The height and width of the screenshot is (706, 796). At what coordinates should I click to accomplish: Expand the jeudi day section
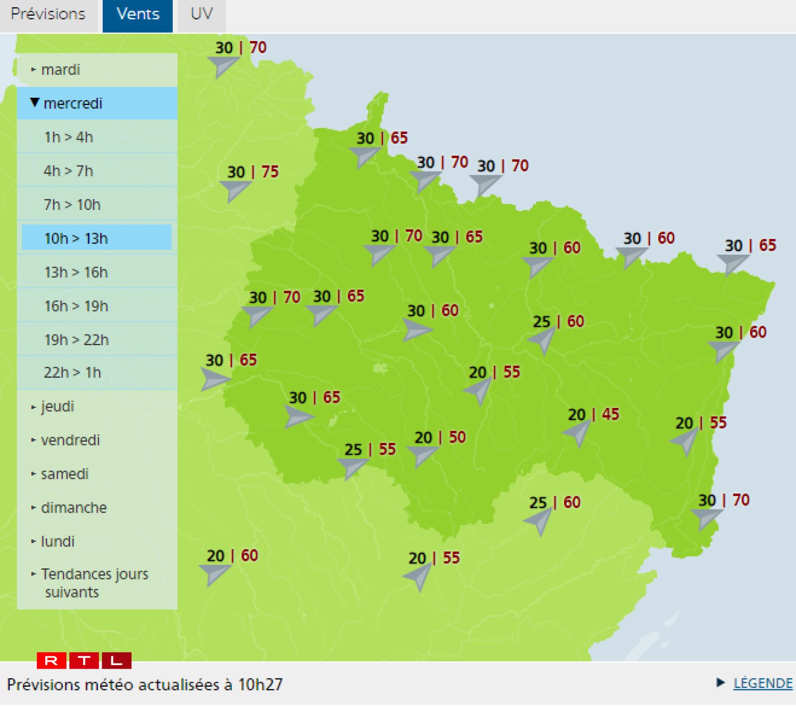tap(57, 406)
